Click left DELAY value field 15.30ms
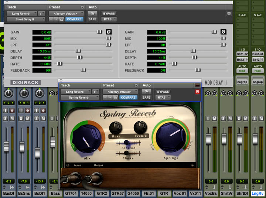 click(42, 51)
